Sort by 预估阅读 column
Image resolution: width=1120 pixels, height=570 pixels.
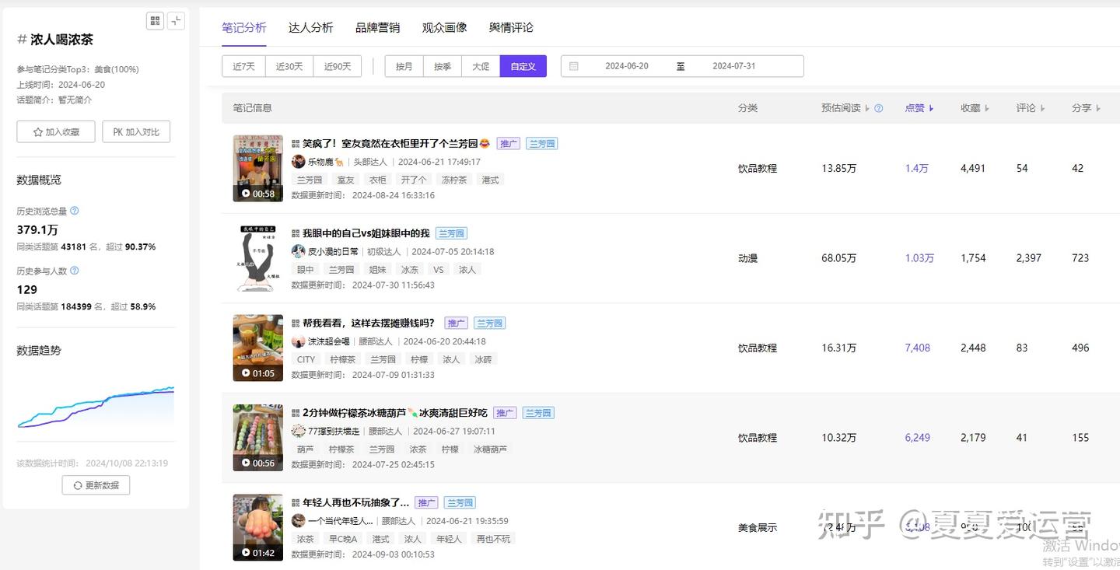pos(845,108)
